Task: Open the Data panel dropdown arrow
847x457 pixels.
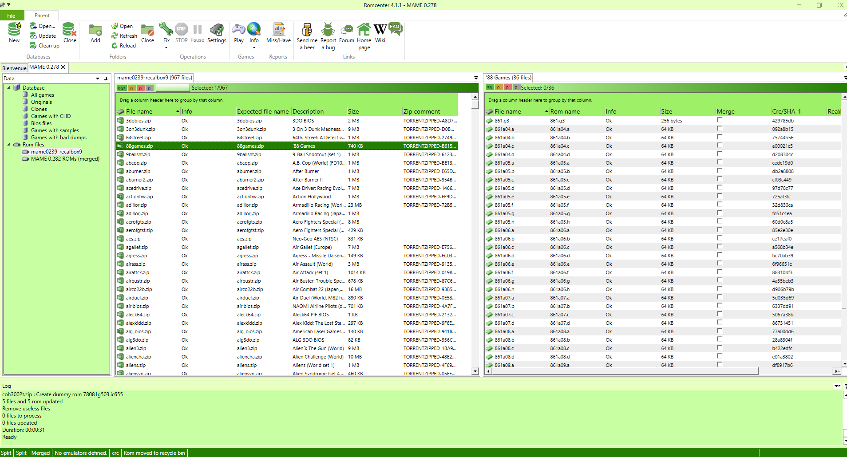Action: coord(98,79)
